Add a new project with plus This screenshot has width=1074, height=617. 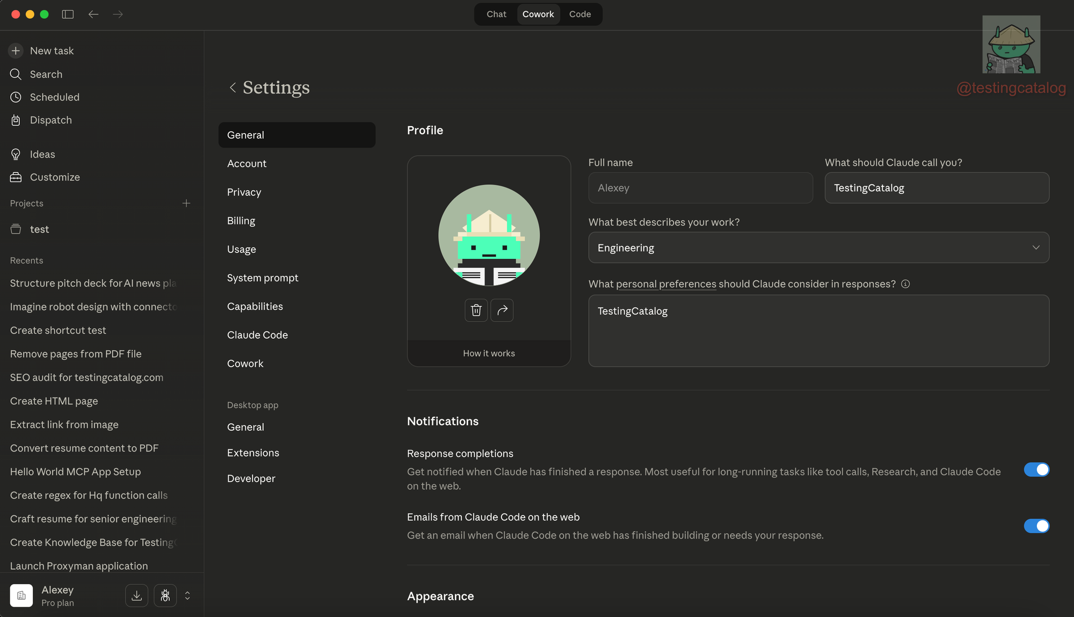pyautogui.click(x=186, y=204)
